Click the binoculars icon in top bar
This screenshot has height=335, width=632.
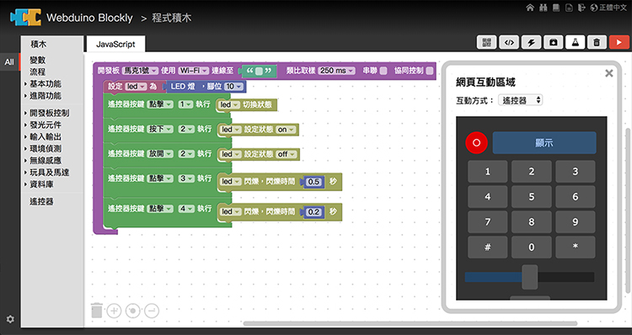pos(543,8)
